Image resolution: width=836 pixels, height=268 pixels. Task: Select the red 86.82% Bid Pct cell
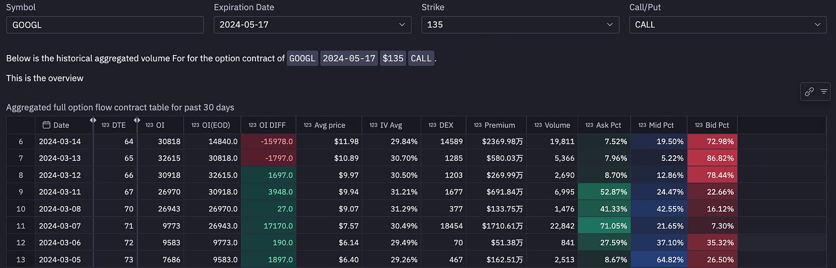(712, 157)
